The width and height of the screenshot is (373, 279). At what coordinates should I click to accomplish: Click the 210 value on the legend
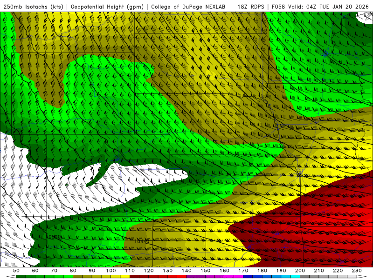(319, 271)
